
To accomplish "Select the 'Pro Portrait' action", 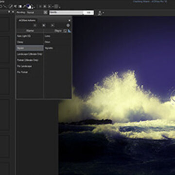I will (30, 72).
